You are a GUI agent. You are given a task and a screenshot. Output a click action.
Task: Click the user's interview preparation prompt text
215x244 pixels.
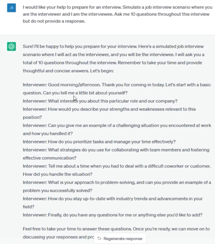click(x=117, y=14)
